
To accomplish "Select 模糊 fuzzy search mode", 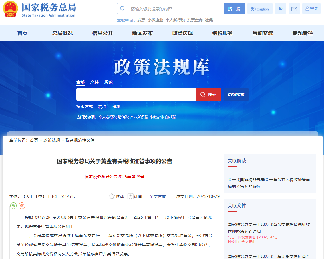I will coord(116,107).
